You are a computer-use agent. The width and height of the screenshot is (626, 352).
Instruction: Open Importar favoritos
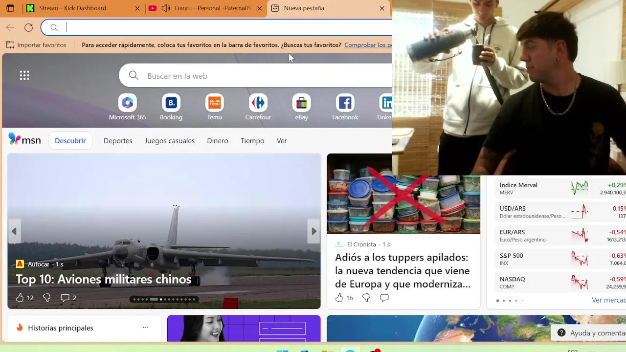[x=36, y=45]
